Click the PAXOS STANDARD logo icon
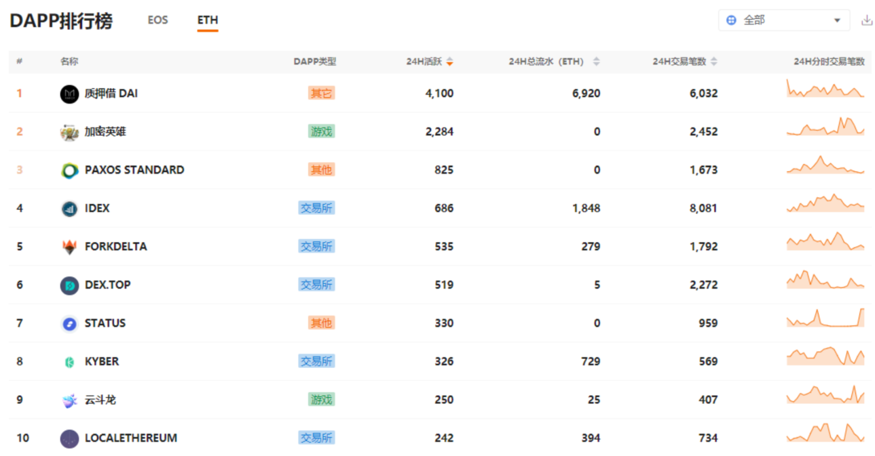The width and height of the screenshot is (875, 456). (69, 170)
